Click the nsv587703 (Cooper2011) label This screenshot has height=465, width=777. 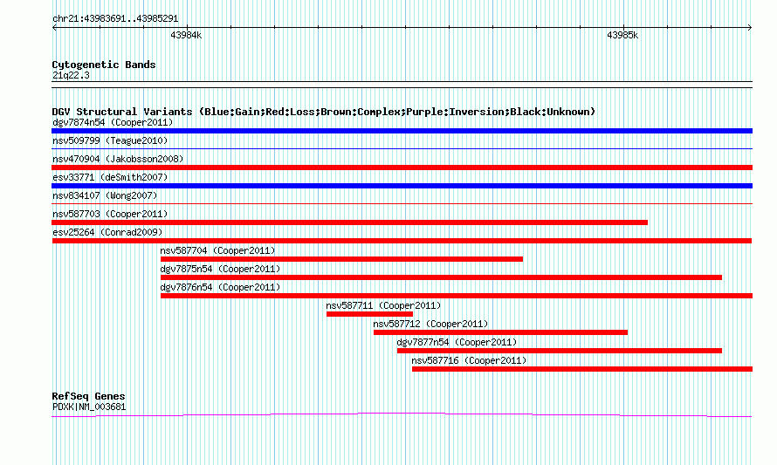click(110, 214)
